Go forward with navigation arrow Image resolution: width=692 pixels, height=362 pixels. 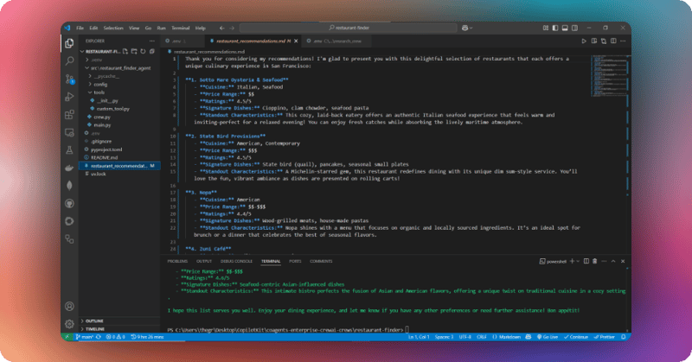point(232,28)
